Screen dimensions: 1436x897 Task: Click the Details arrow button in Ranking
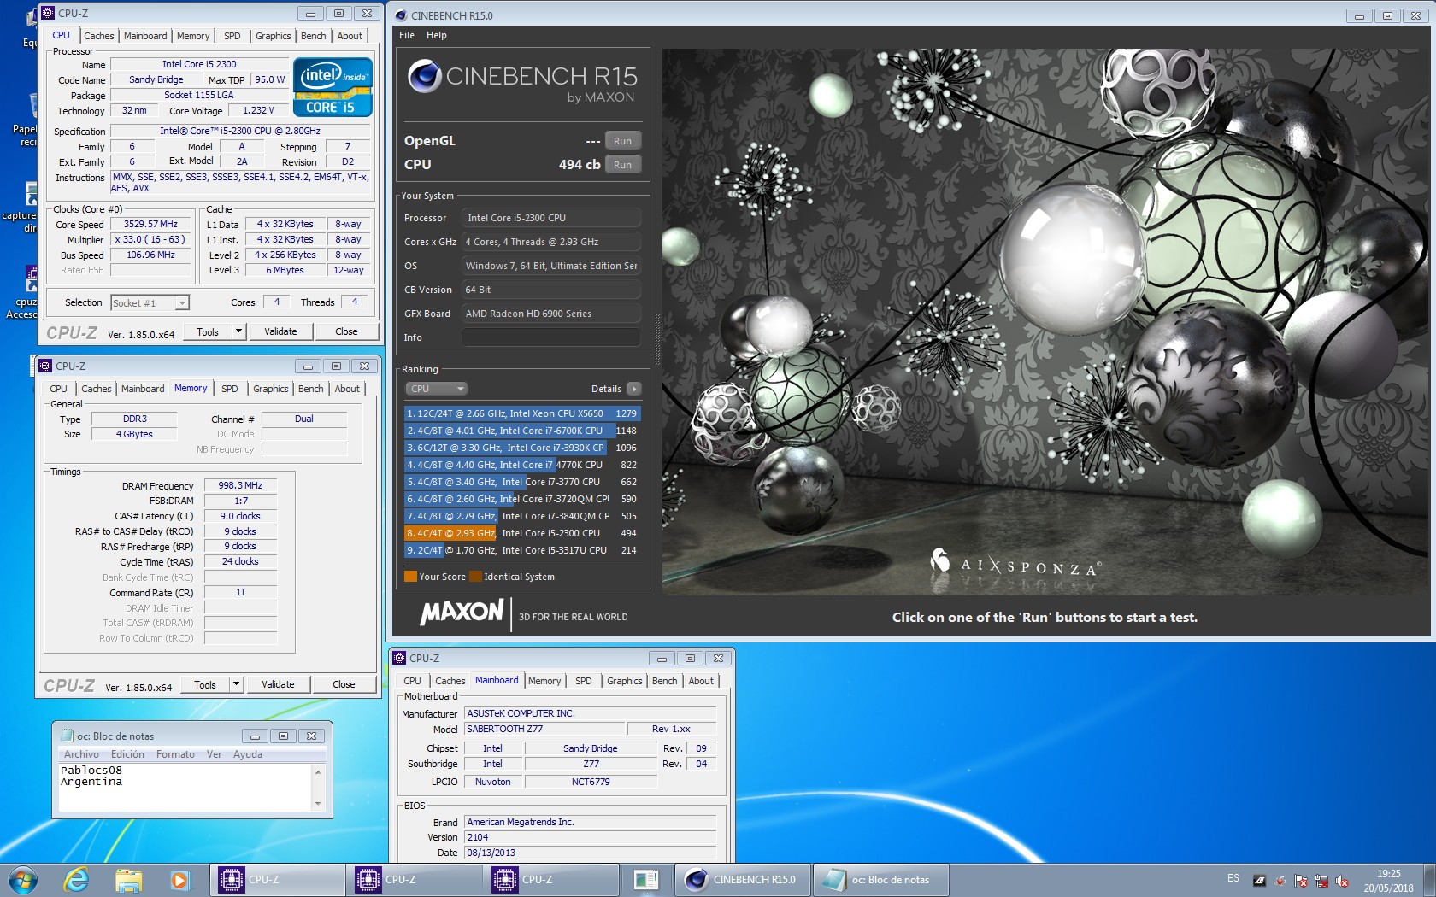[633, 389]
